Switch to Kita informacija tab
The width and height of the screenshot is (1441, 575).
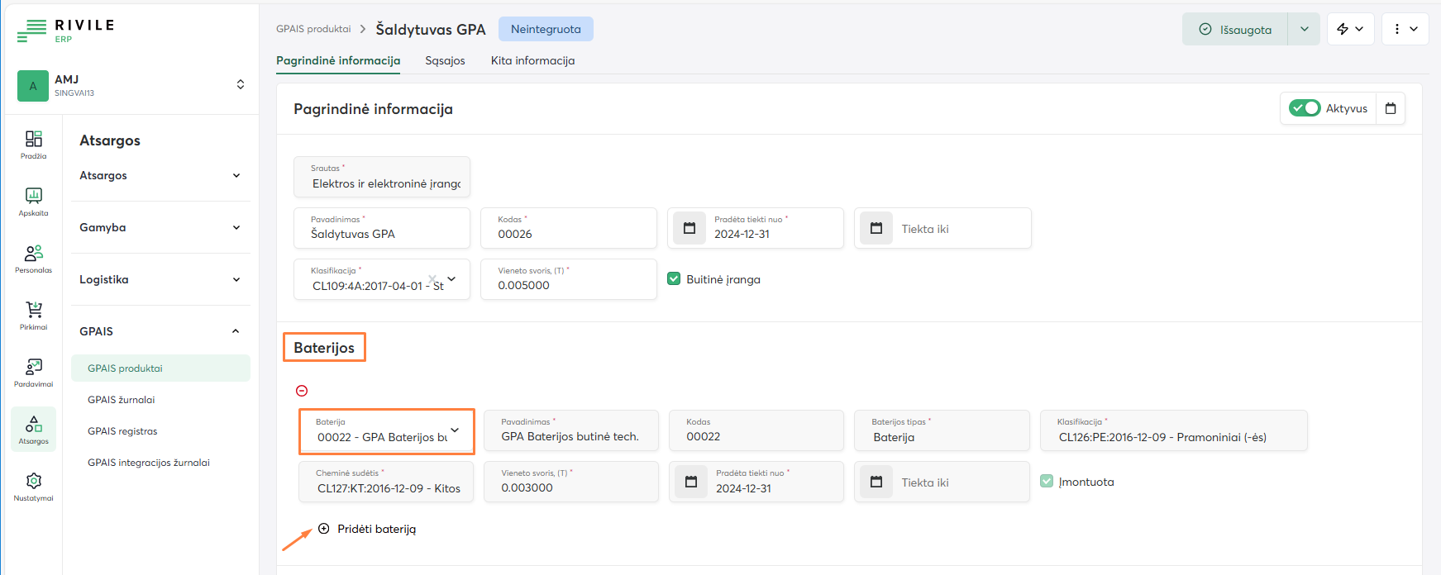click(532, 60)
